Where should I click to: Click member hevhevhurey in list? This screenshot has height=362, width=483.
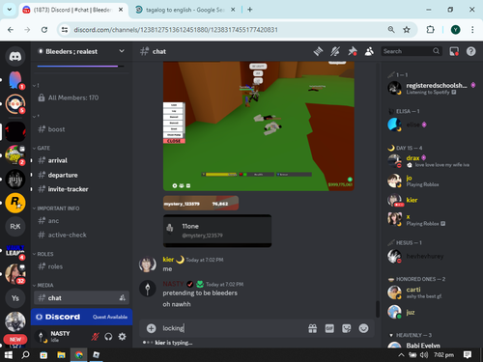point(432,256)
